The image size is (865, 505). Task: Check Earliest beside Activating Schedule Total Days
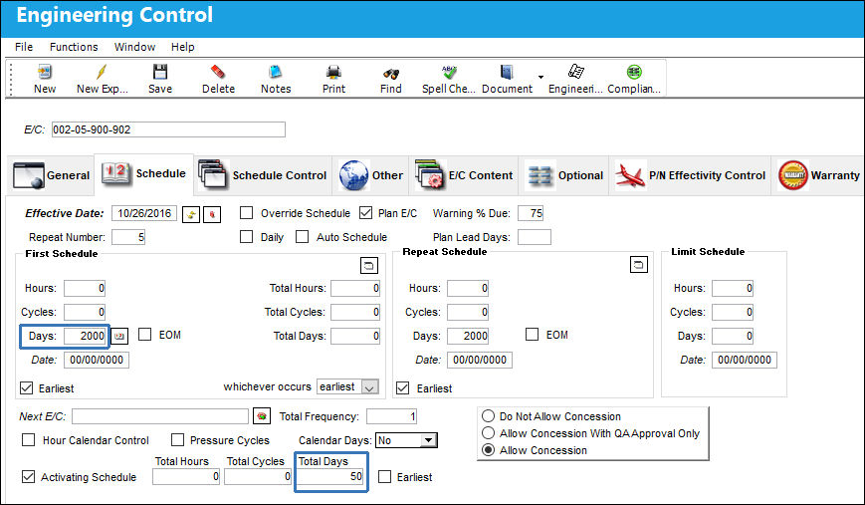click(x=384, y=477)
